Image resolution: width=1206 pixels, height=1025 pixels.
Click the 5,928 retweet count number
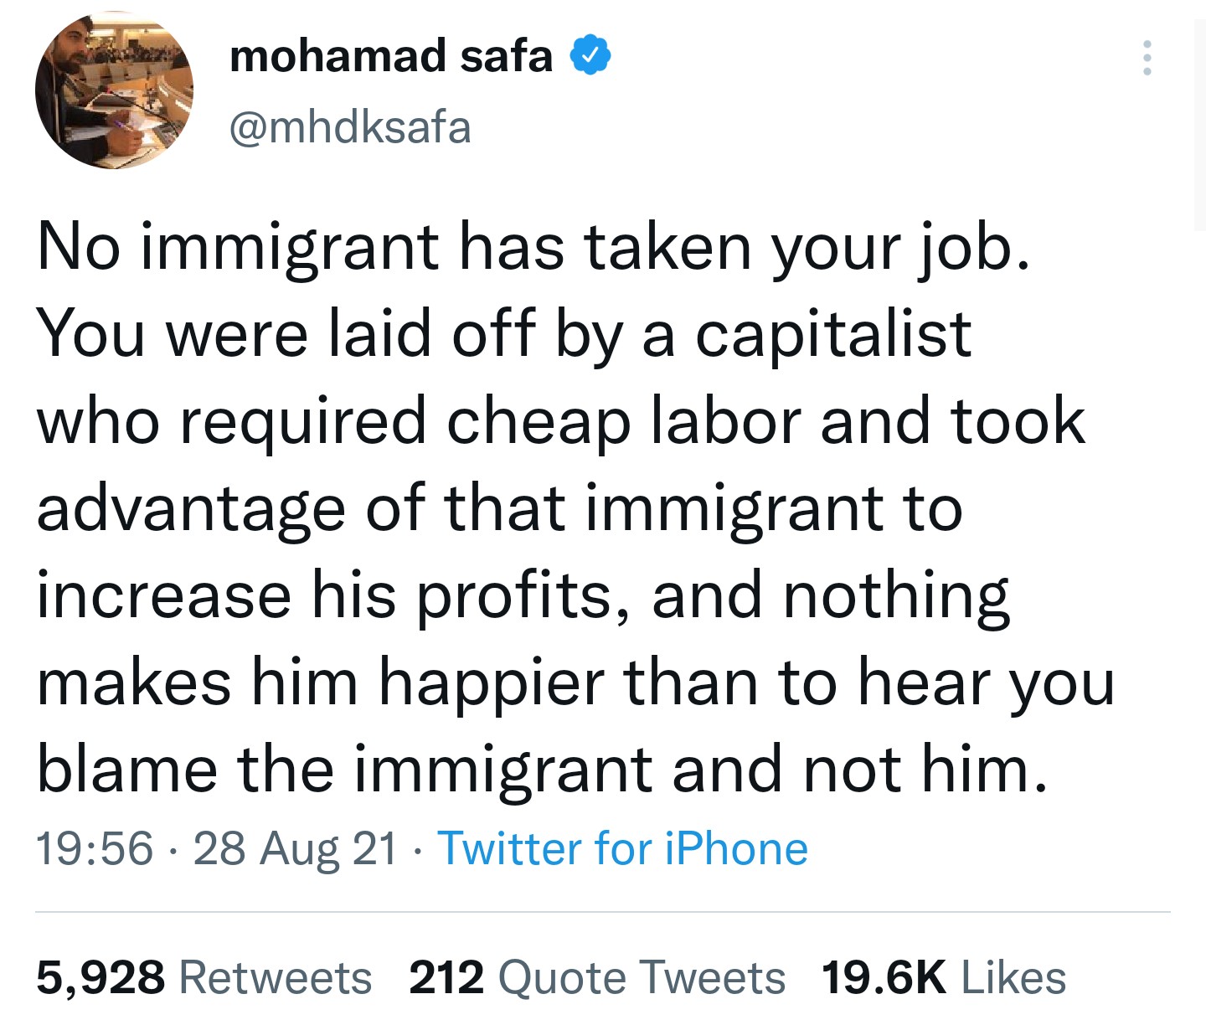[100, 977]
